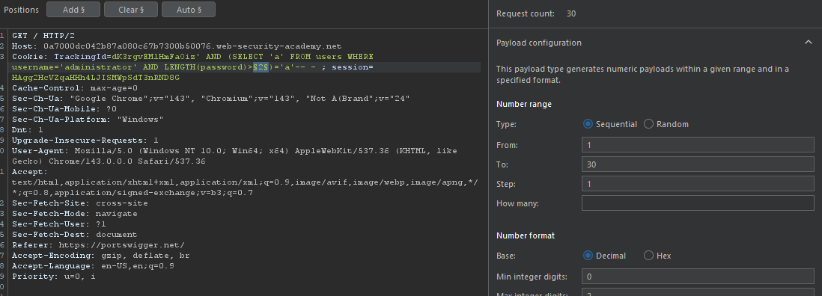Click the Sec-Fetch-Dest: document header
Screen dimensions: 822x296
(74, 234)
